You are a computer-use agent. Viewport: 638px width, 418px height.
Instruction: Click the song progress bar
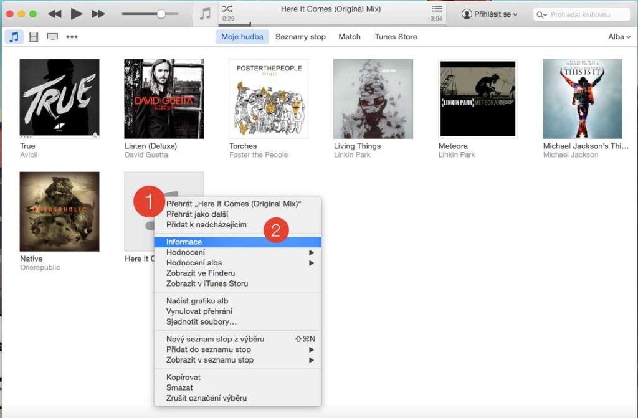tap(332, 26)
